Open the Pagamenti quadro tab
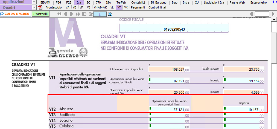This screenshot has width=277, height=129. click(138, 7)
